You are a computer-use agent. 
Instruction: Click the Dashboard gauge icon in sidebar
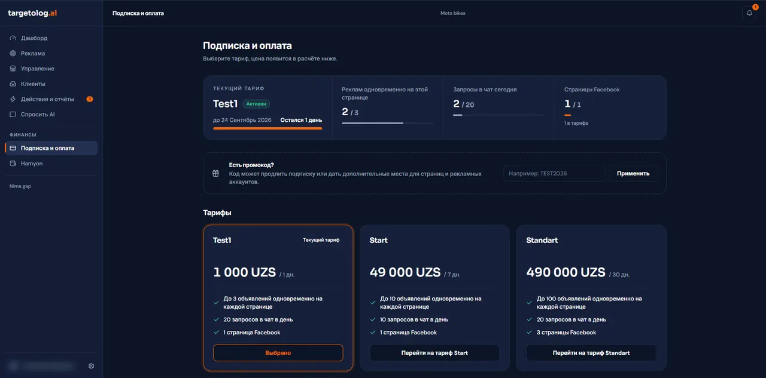coord(13,38)
